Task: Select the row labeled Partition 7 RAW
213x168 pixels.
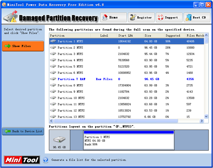Action: (127, 79)
